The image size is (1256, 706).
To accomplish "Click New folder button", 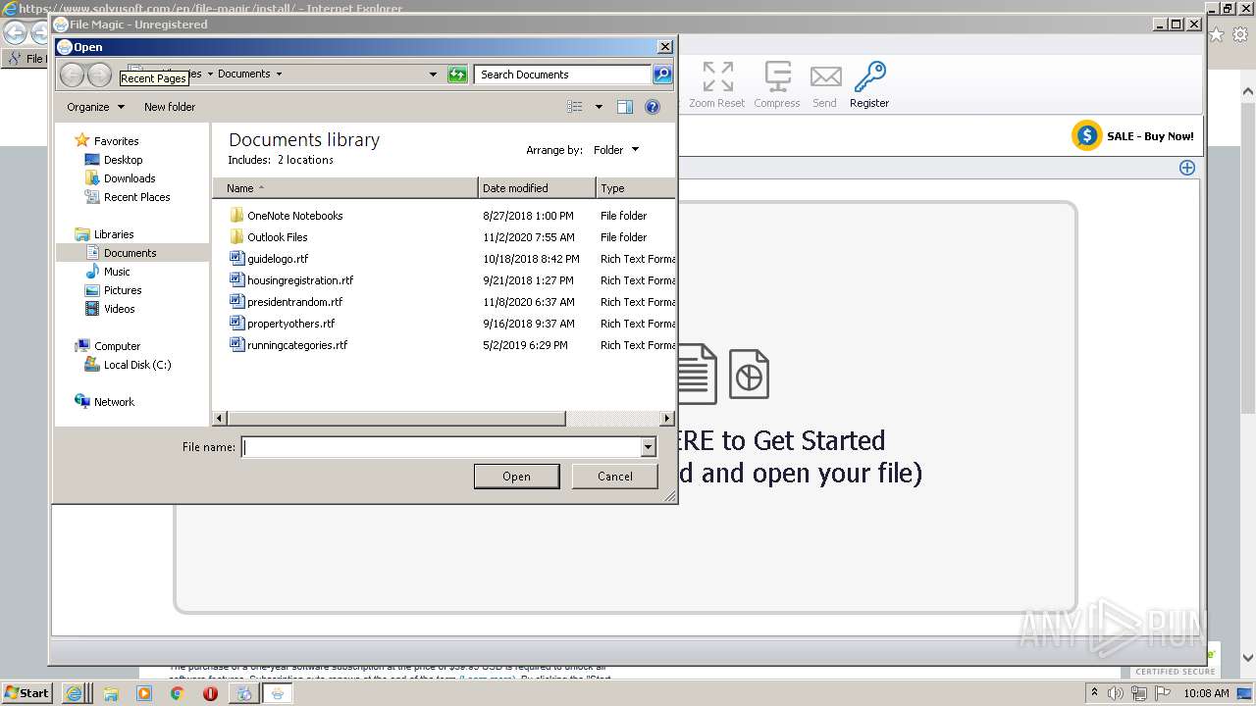I will click(x=170, y=107).
